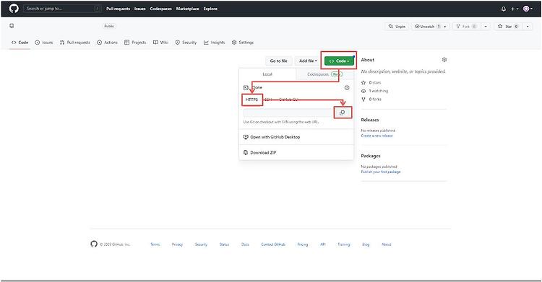Click the Unwatch dropdown button
This screenshot has width=542, height=282.
431,26
